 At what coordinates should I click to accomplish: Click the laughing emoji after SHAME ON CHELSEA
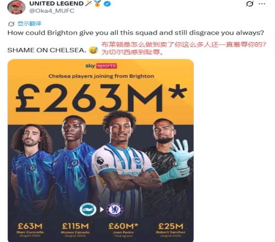coord(94,50)
